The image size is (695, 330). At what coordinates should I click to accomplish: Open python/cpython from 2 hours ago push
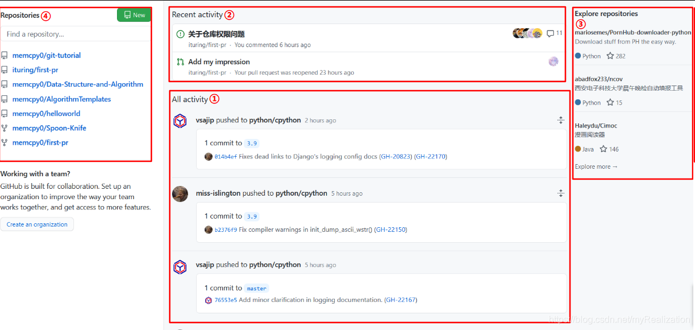pyautogui.click(x=275, y=120)
